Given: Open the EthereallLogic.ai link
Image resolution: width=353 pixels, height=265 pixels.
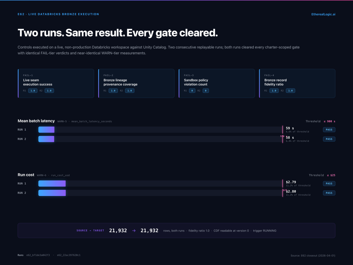Looking at the screenshot, I should point(323,14).
